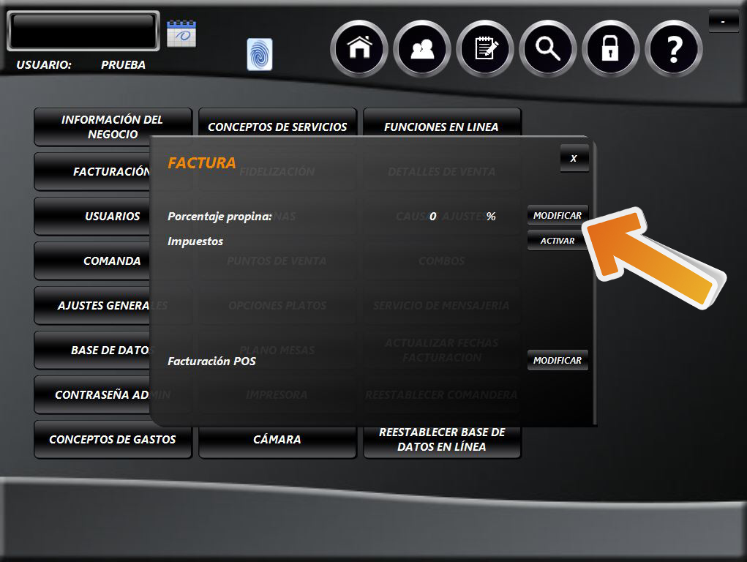Close the Factura dialog with X
The width and height of the screenshot is (747, 562).
574,158
